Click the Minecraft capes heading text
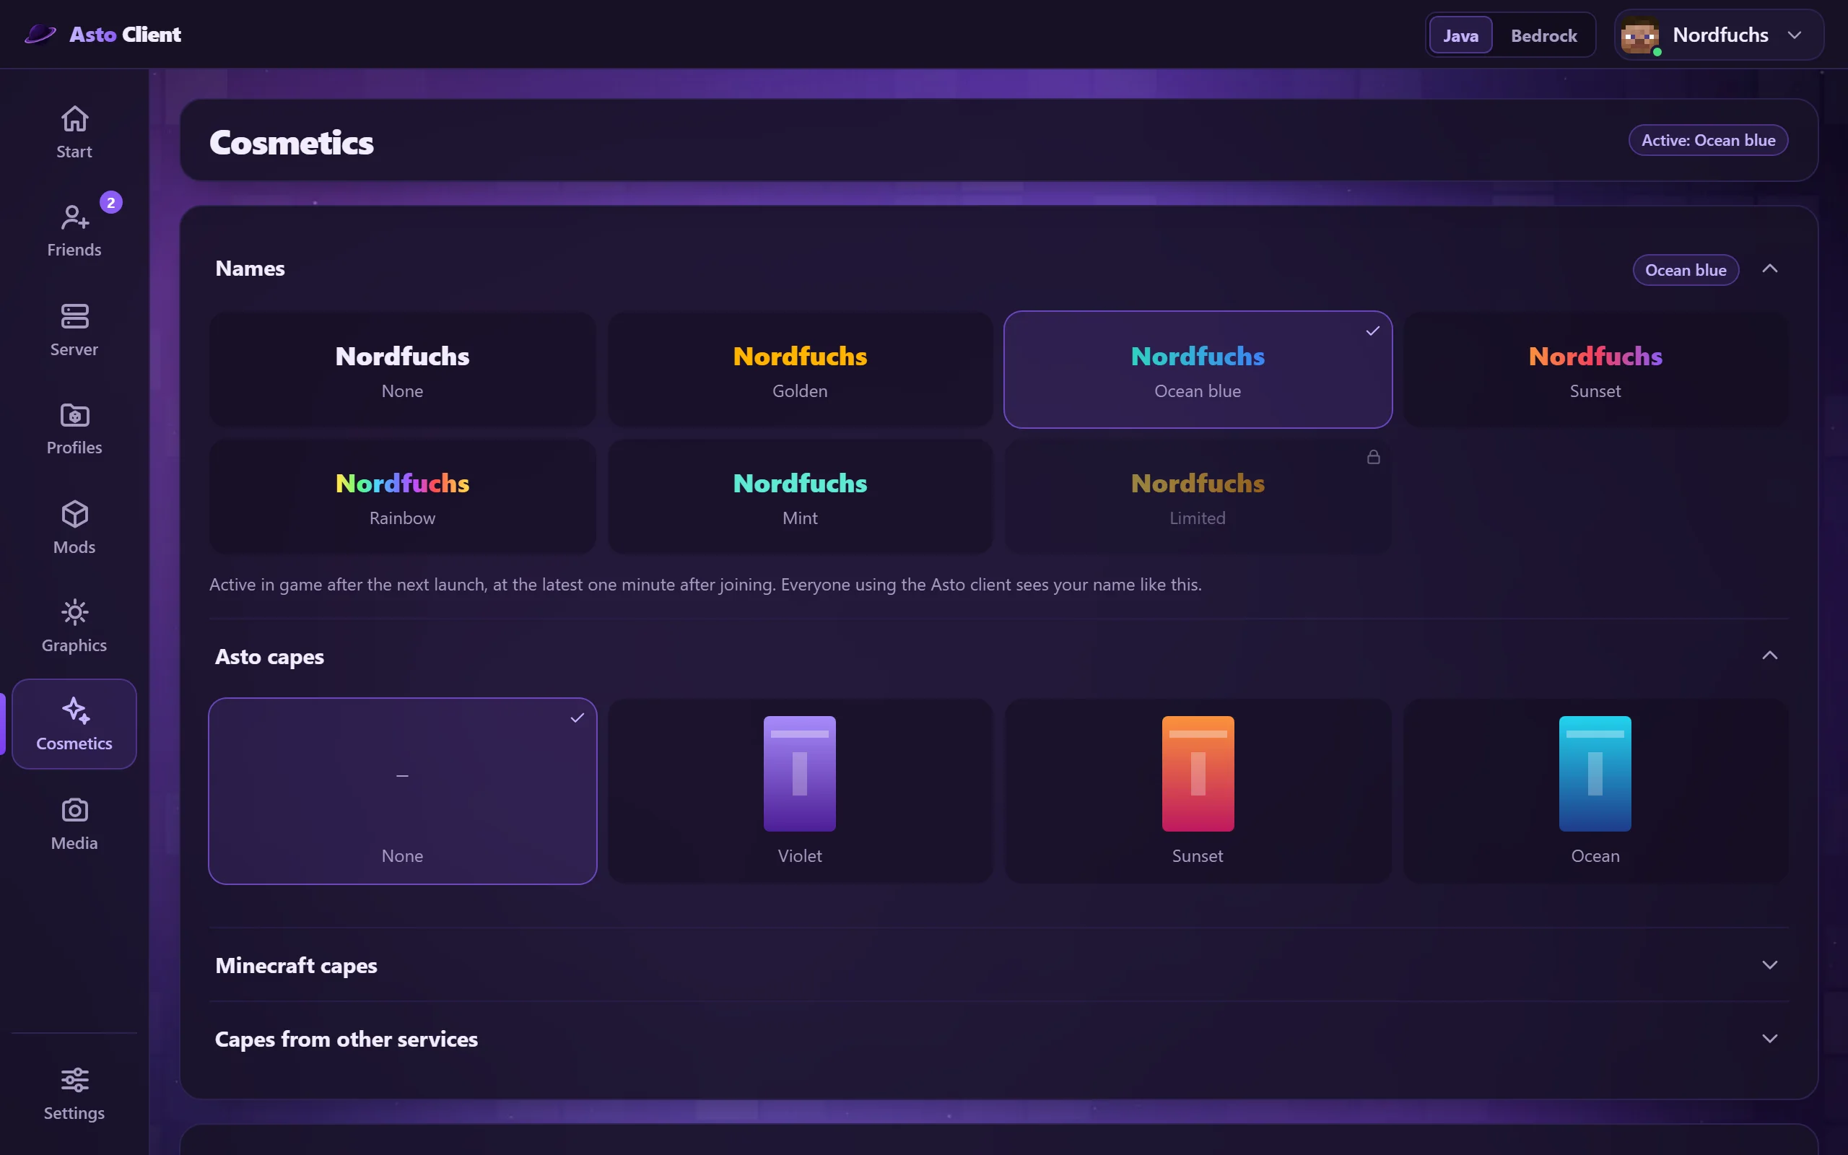 [x=296, y=966]
